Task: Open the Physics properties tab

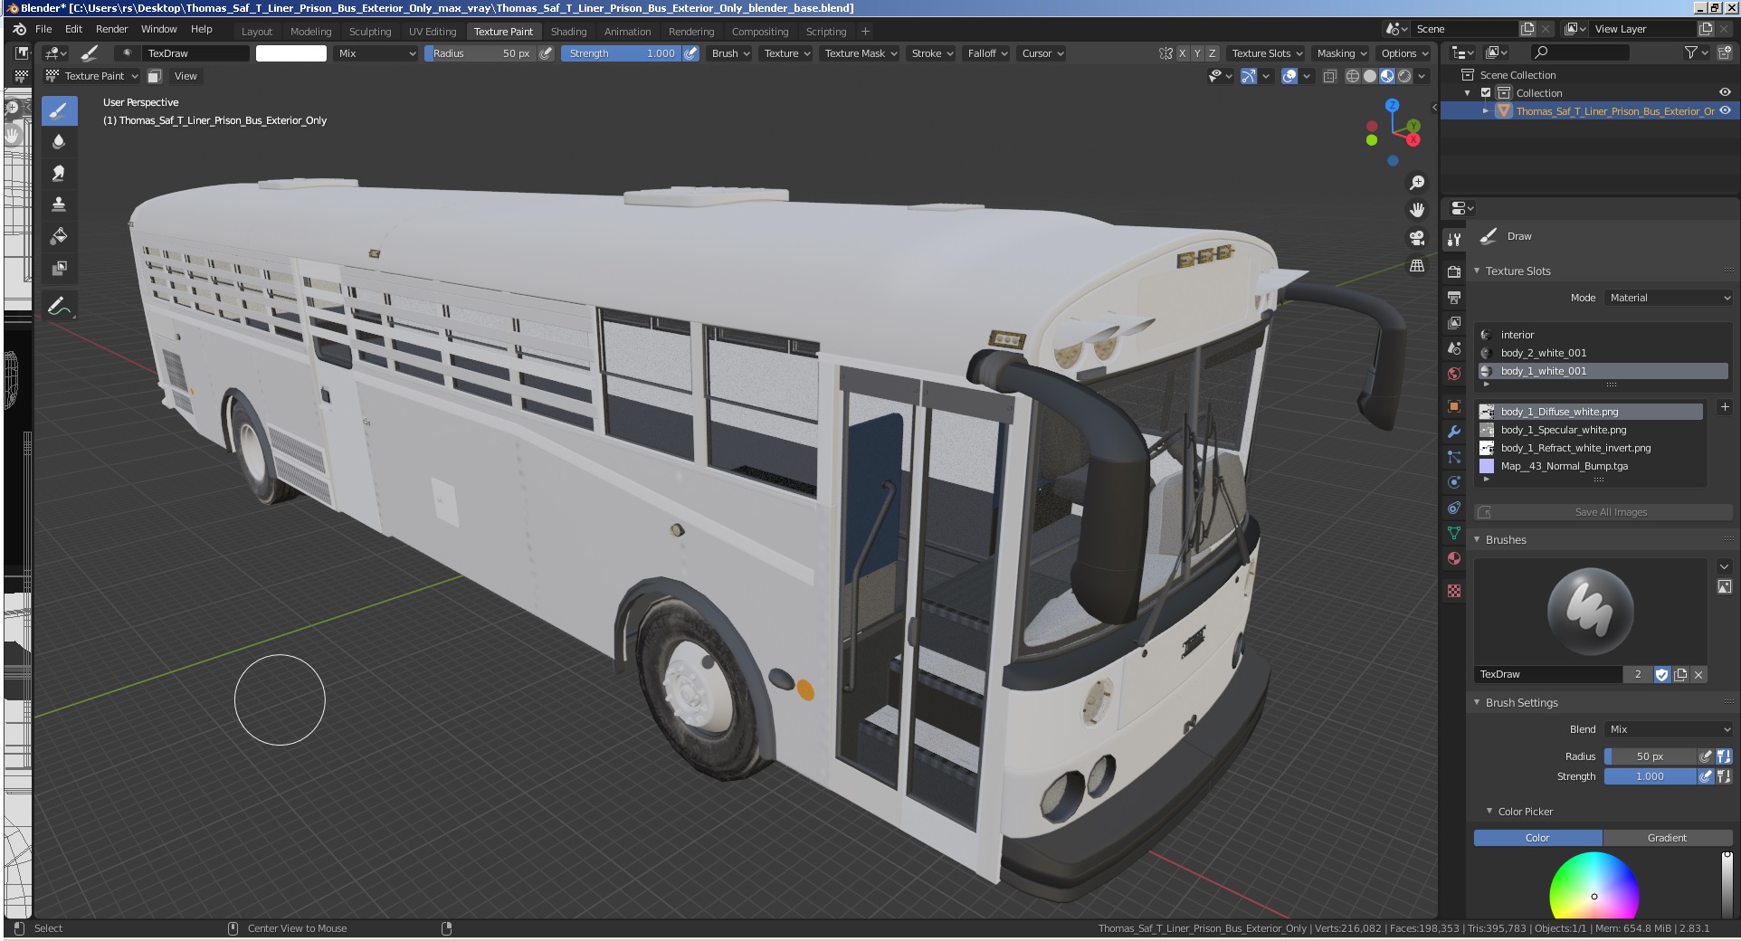Action: click(x=1454, y=482)
